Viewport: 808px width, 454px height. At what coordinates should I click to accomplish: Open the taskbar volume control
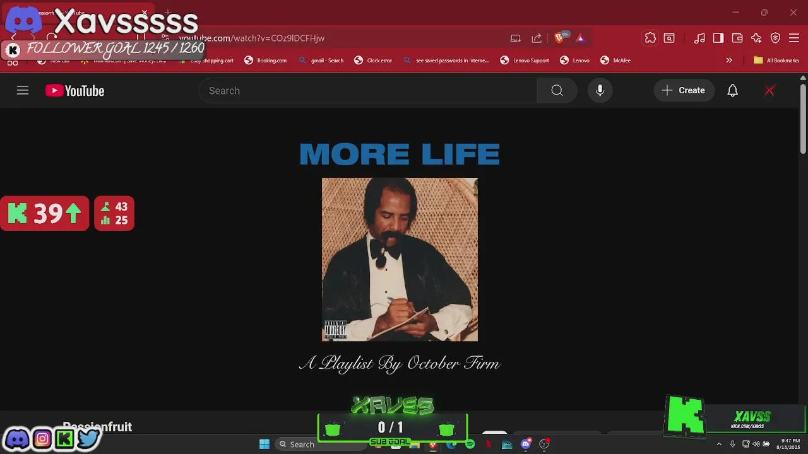coord(756,445)
